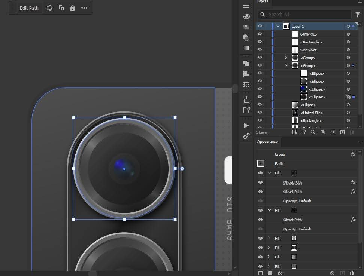Click the Lock object padlock icon

point(73,8)
